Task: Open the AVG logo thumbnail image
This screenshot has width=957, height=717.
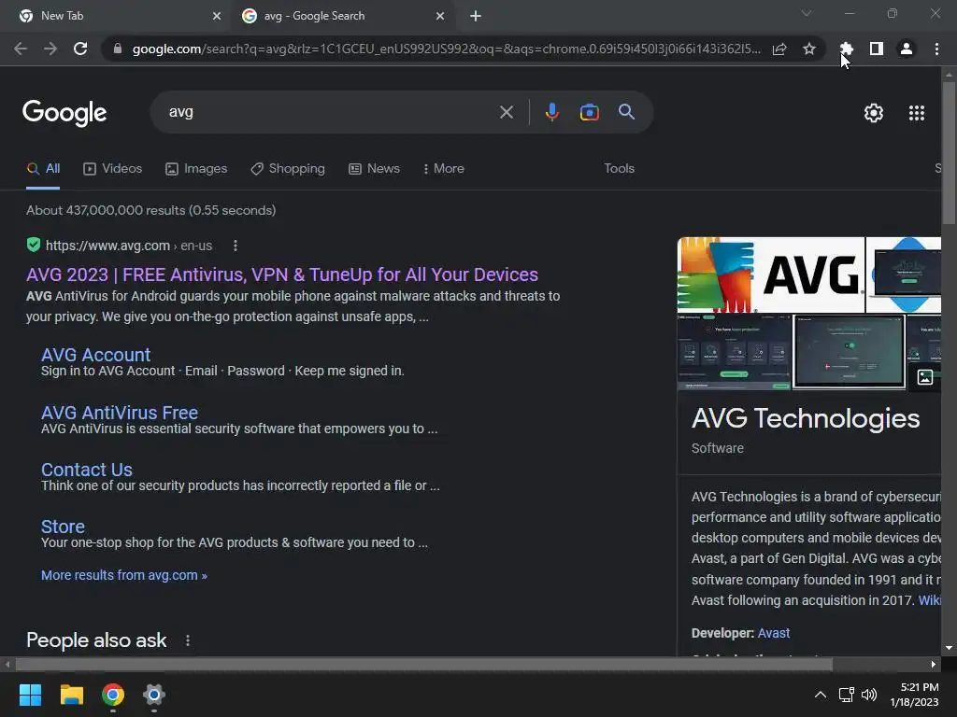Action: coord(771,274)
